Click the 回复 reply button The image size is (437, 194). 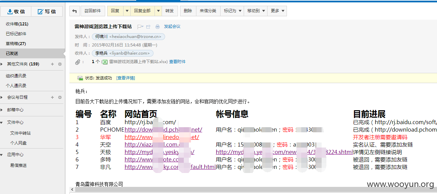(x=115, y=11)
